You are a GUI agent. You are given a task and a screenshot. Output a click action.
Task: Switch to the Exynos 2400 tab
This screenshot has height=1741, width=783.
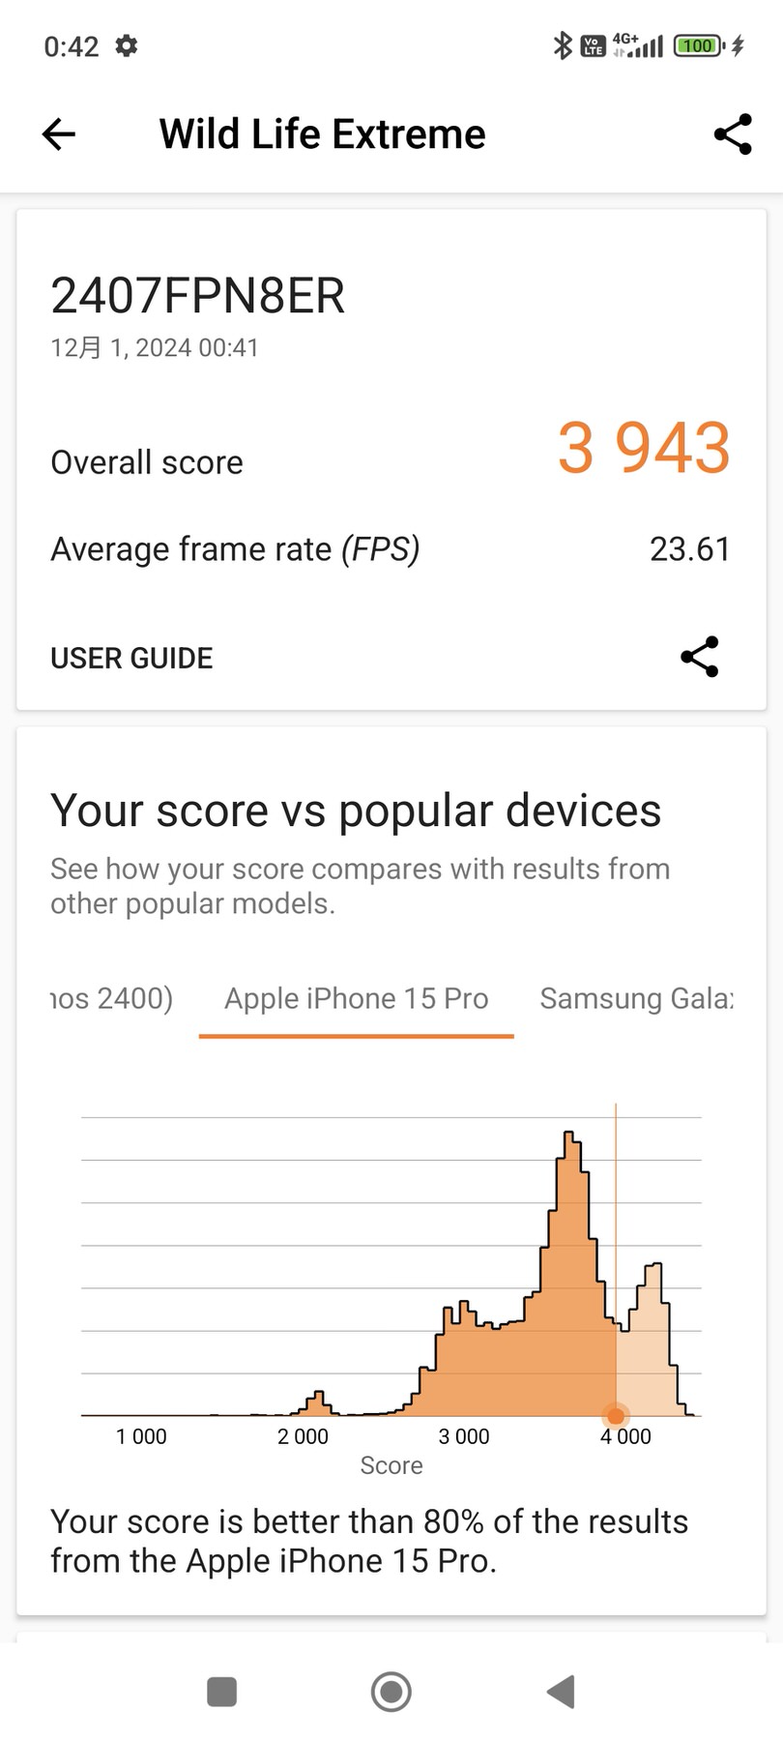click(x=111, y=998)
